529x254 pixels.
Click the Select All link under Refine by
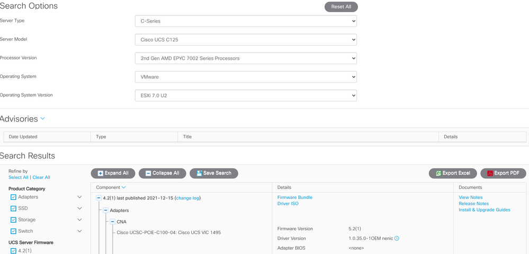coord(19,177)
